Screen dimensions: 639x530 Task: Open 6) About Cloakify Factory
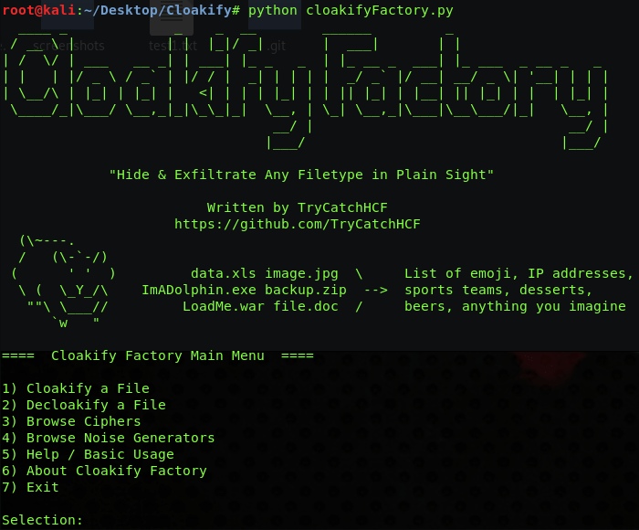[x=104, y=471]
